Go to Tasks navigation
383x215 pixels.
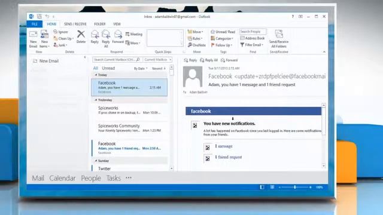tap(113, 178)
